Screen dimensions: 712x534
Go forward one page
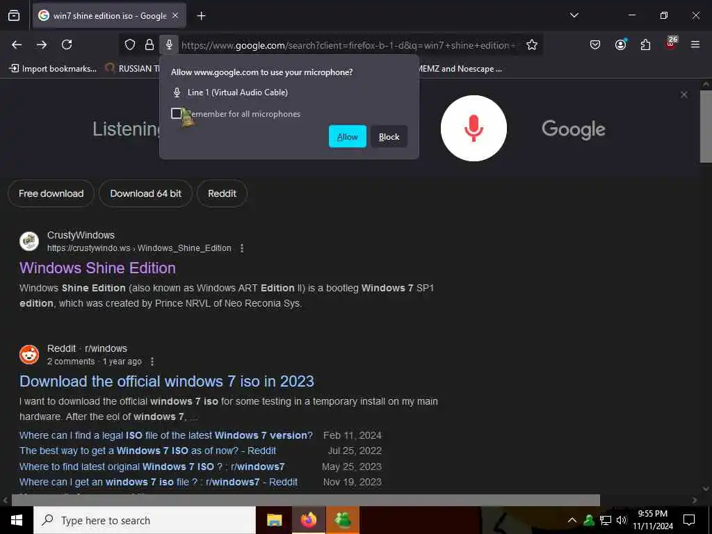(42, 44)
